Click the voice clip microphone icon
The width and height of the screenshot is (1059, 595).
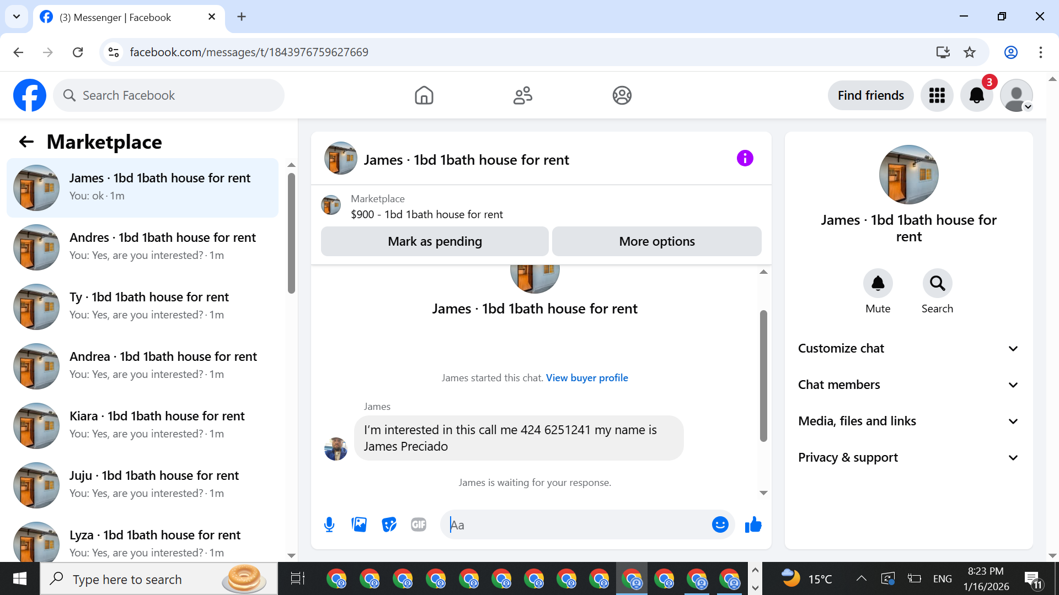pos(329,524)
